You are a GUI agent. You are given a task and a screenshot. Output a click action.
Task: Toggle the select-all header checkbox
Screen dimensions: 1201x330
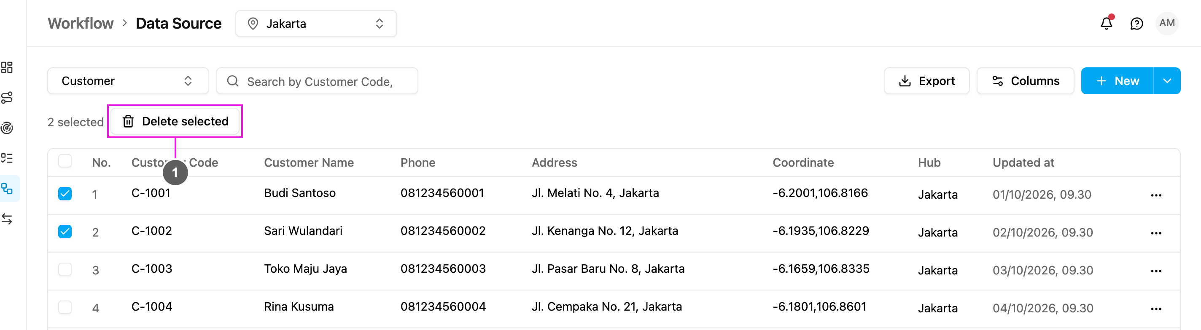tap(65, 161)
